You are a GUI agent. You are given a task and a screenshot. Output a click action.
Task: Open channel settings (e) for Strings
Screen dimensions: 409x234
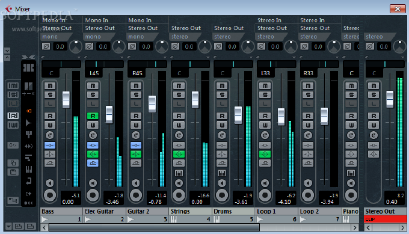179,135
